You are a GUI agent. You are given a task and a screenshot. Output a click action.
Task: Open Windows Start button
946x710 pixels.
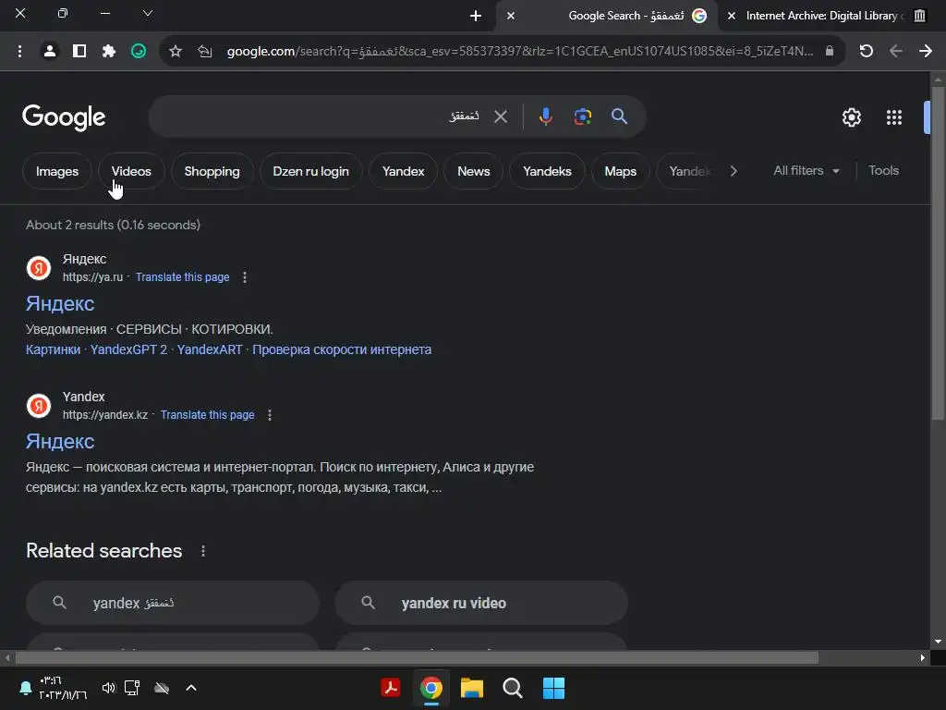click(x=553, y=688)
